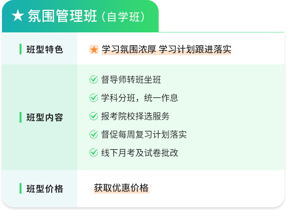Screen dimensions: 288x210
Task: Click the 班型内容 row label
Action: tap(45, 117)
